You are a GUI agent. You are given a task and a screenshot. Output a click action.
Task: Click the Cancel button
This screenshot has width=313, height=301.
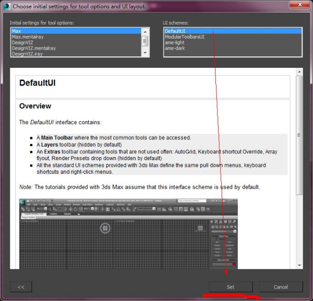(x=281, y=287)
